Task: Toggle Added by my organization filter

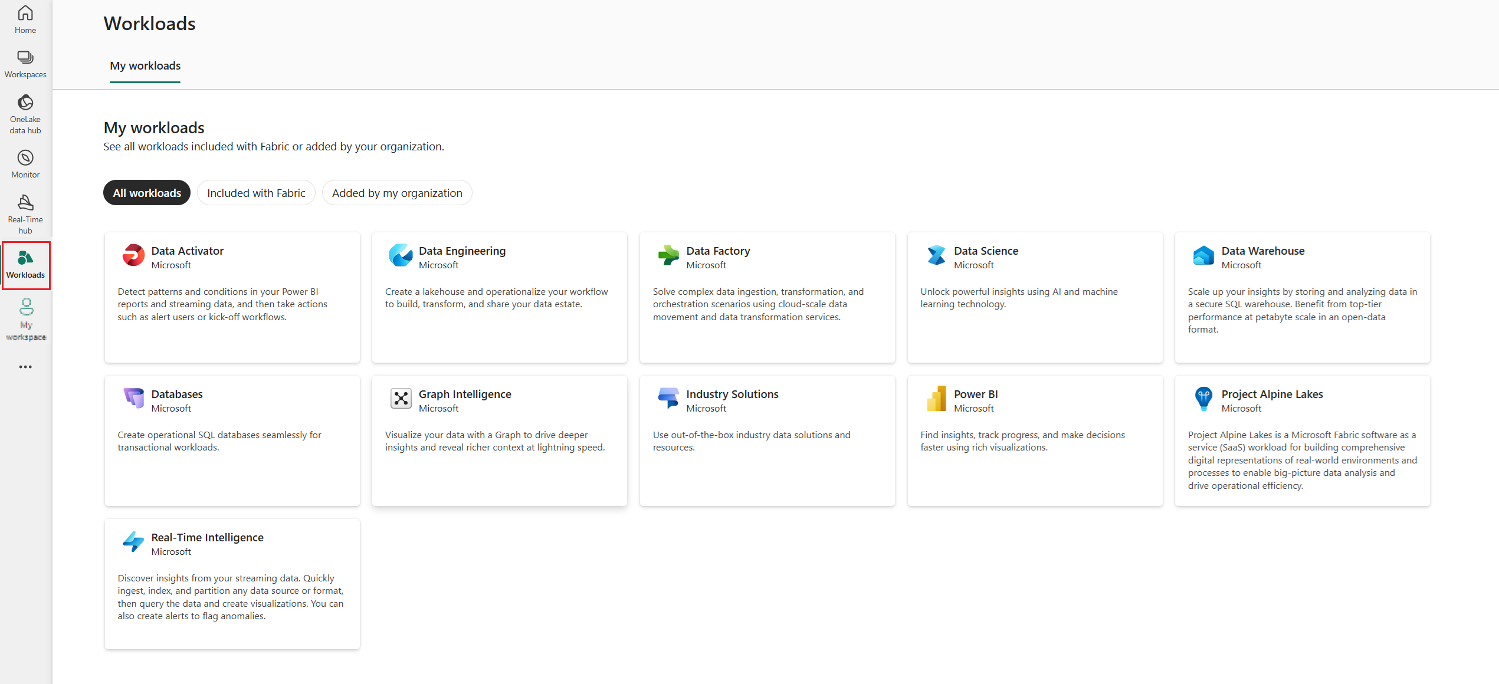Action: [397, 193]
